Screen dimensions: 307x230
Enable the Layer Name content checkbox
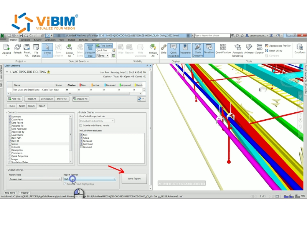pos(10,135)
